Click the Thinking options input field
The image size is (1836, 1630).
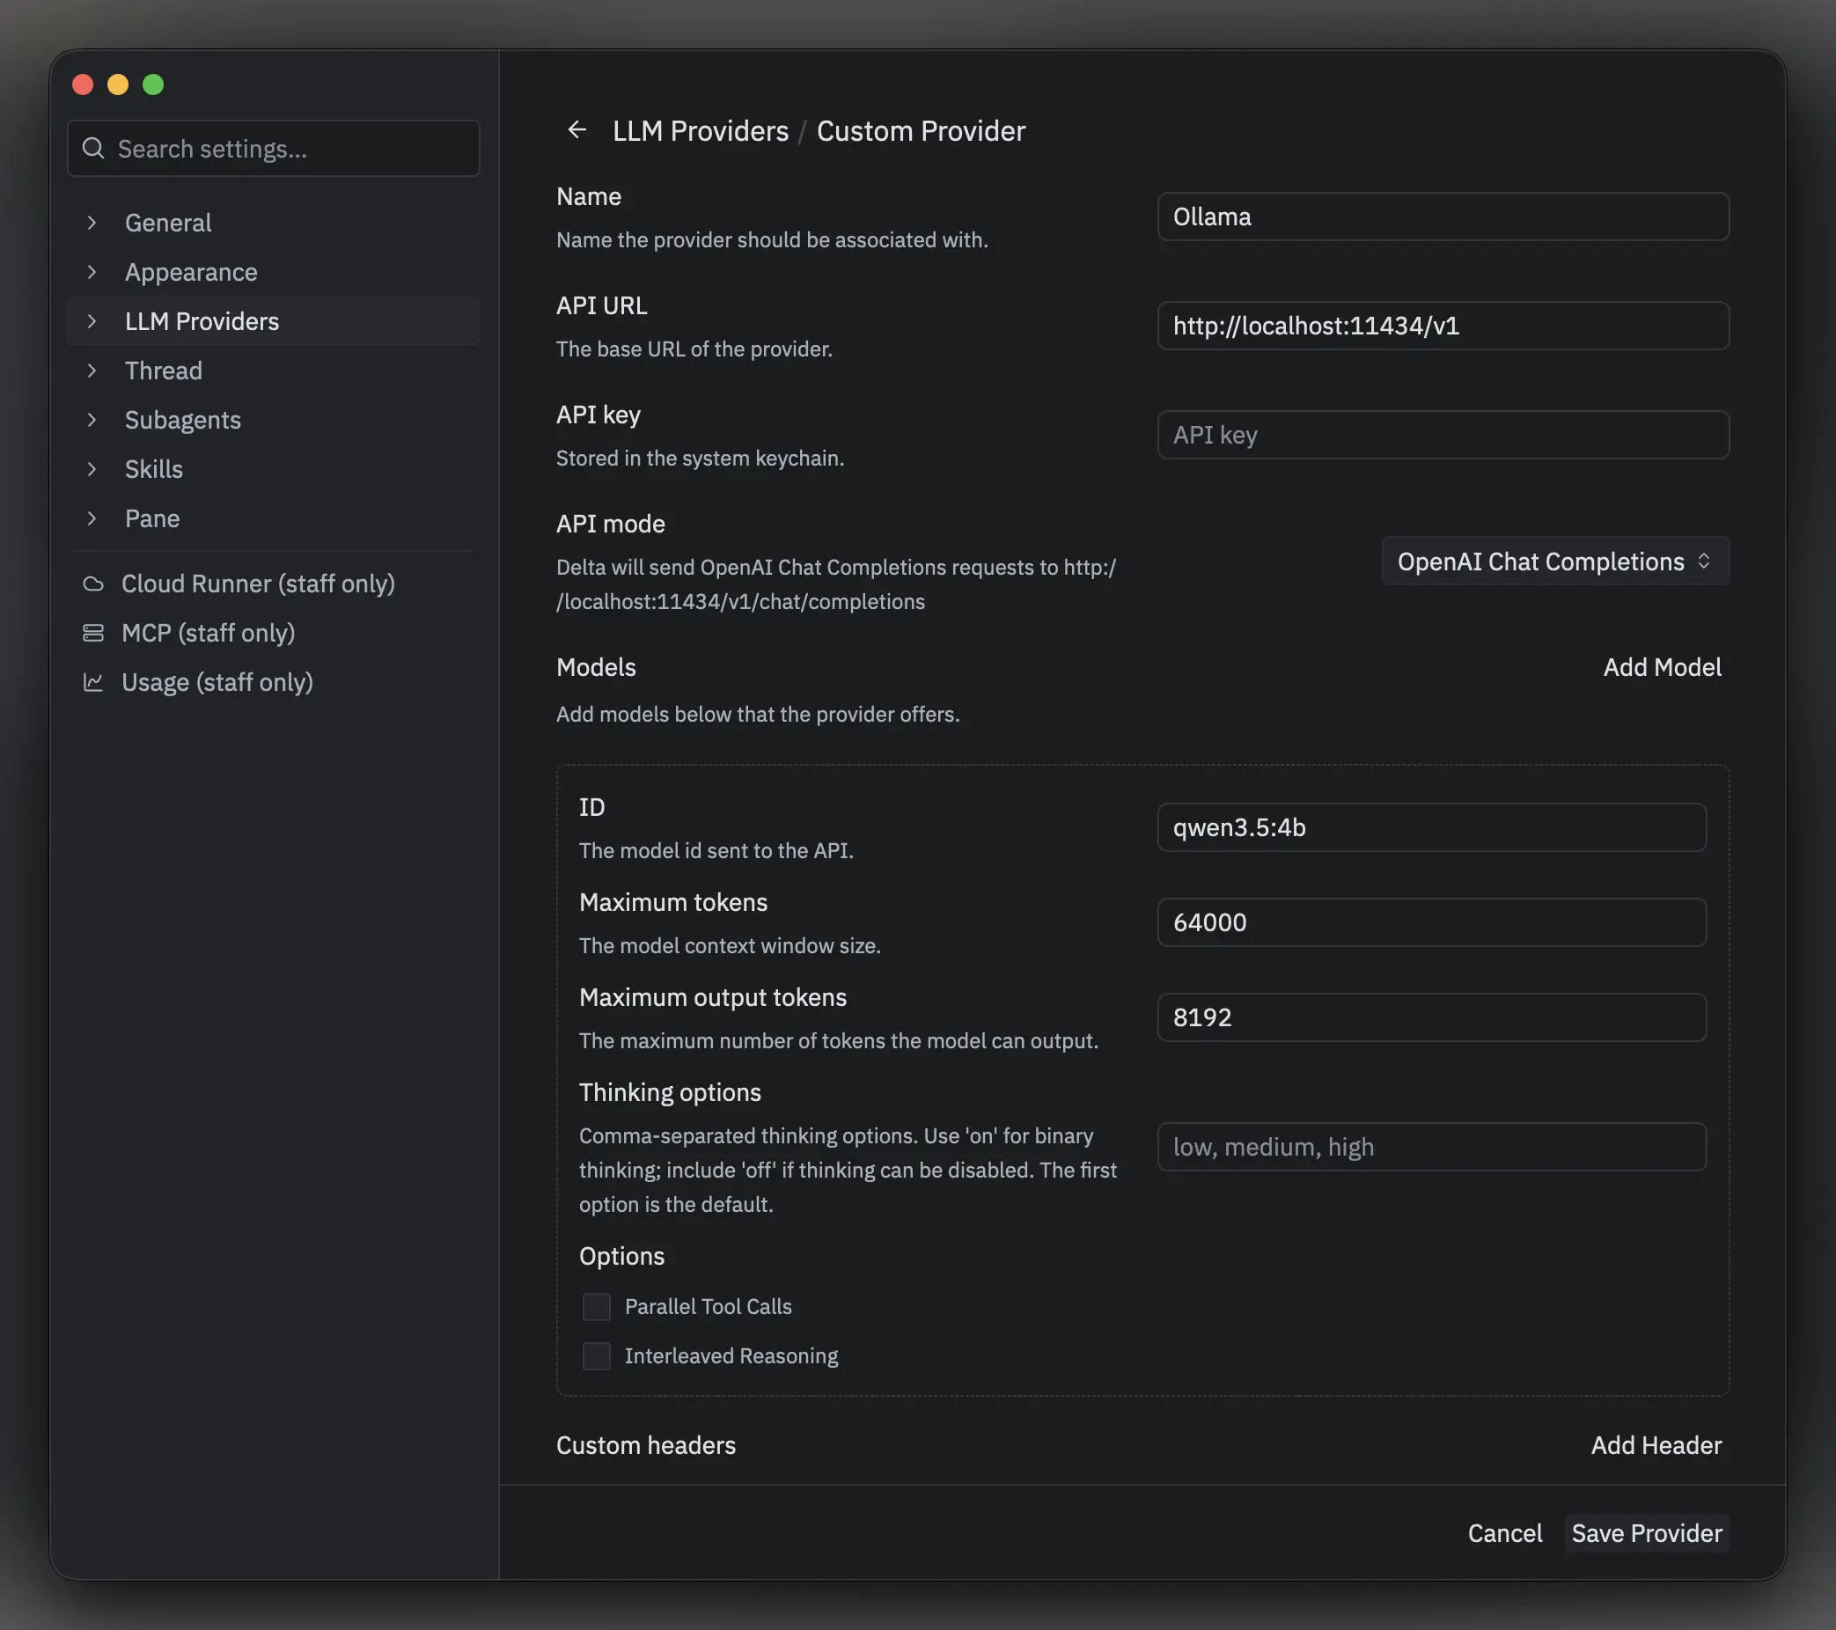click(x=1432, y=1147)
